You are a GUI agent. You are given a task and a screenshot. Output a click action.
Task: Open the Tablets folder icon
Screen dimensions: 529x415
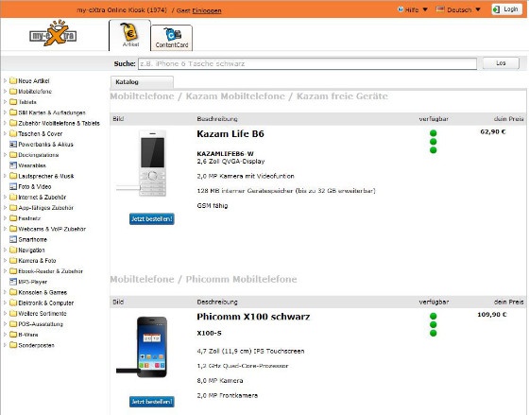click(13, 102)
